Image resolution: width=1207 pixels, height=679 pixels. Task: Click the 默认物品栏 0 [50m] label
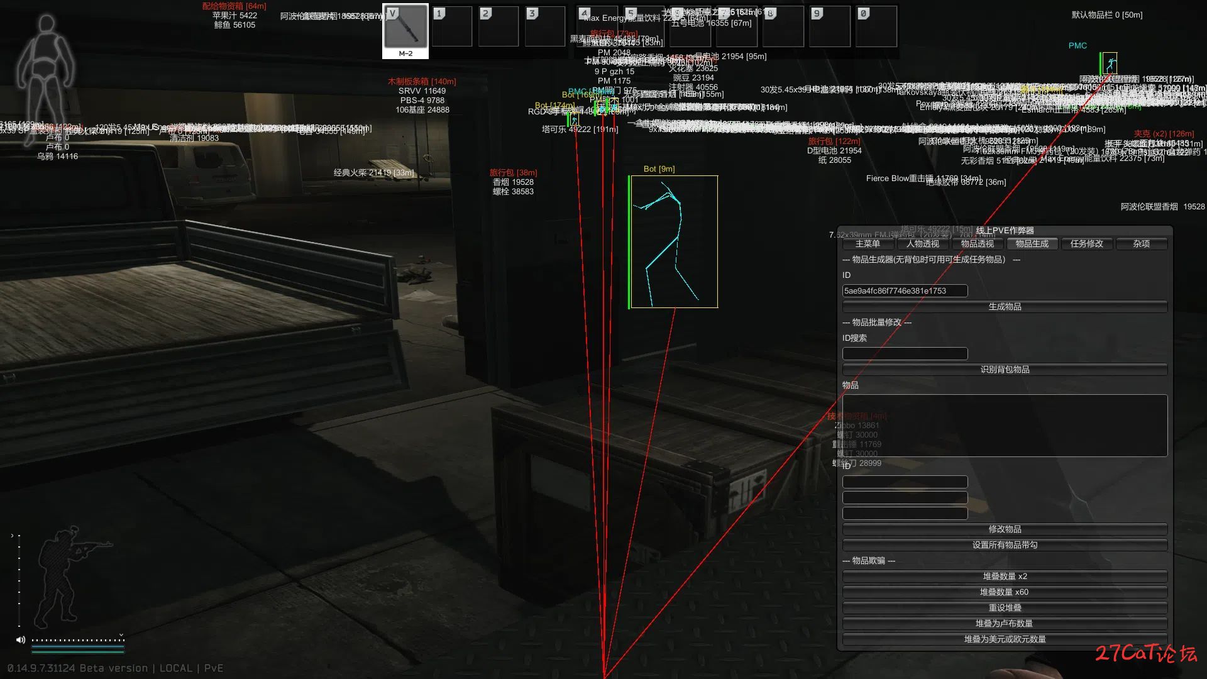[1107, 15]
